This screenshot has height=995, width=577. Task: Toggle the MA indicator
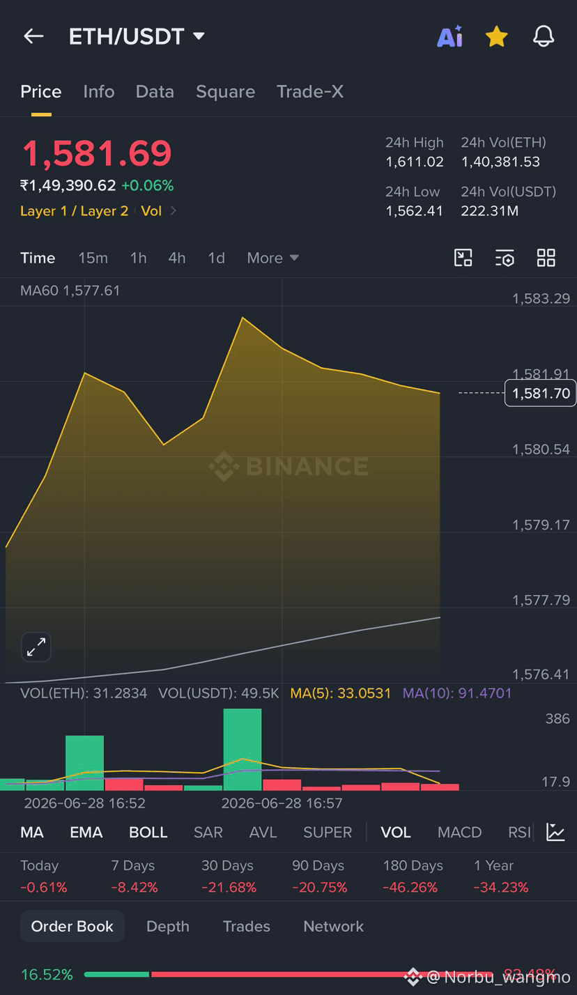point(32,832)
